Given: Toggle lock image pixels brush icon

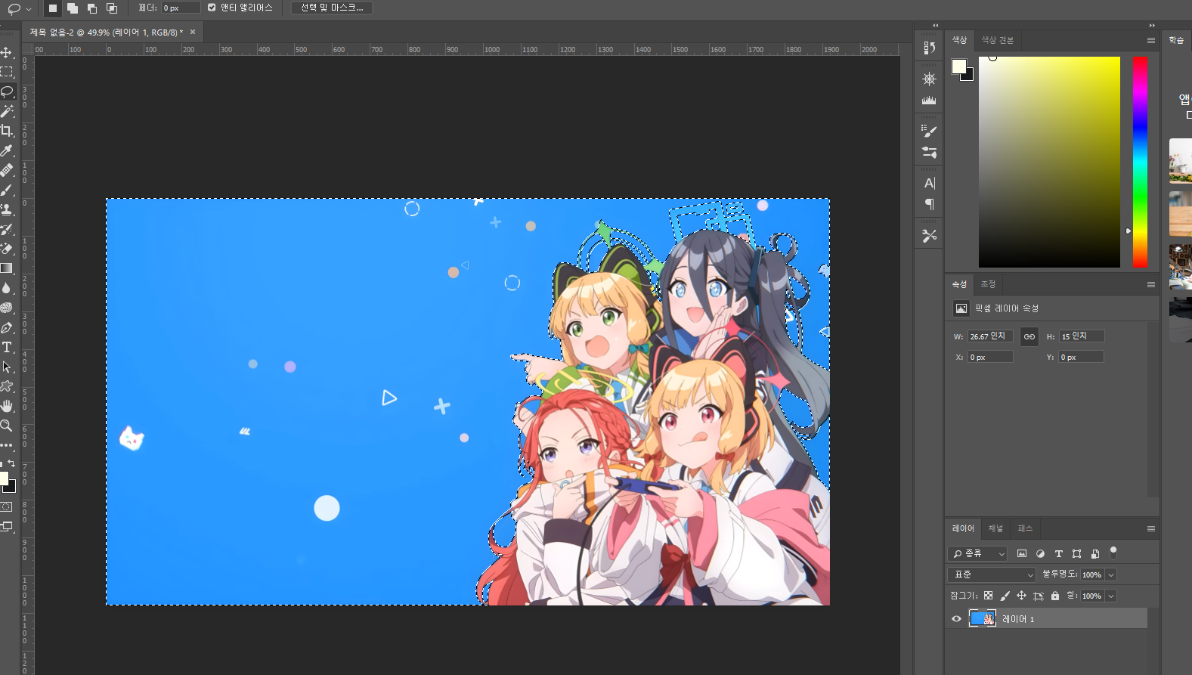Looking at the screenshot, I should point(1005,596).
